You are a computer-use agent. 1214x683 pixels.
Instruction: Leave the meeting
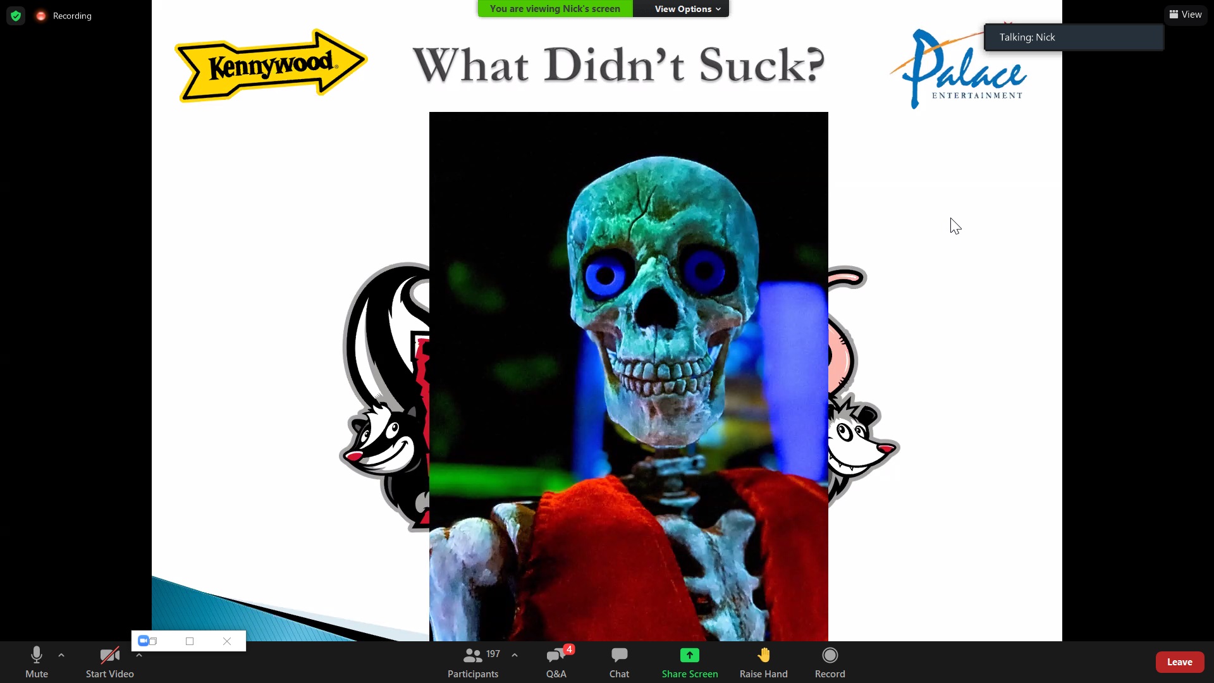pyautogui.click(x=1179, y=662)
